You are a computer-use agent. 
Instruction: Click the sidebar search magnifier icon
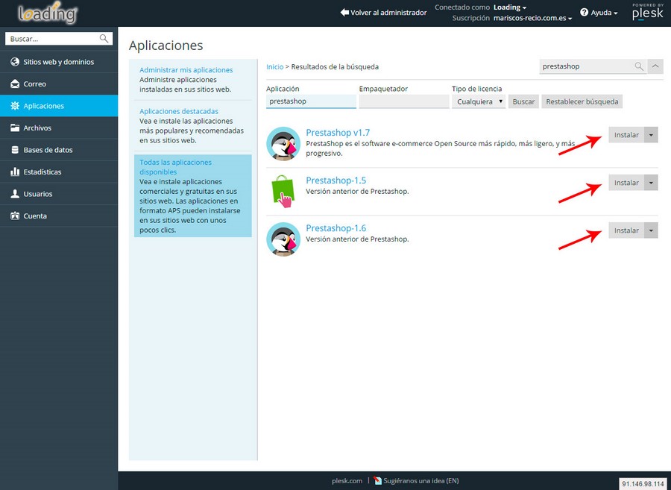(x=104, y=39)
